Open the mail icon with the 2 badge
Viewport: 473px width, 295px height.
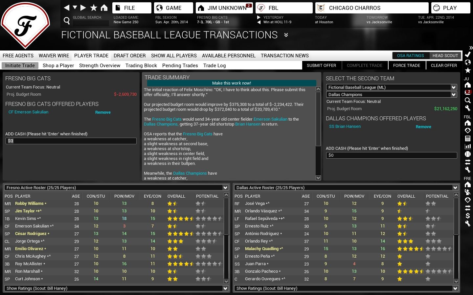[x=468, y=92]
